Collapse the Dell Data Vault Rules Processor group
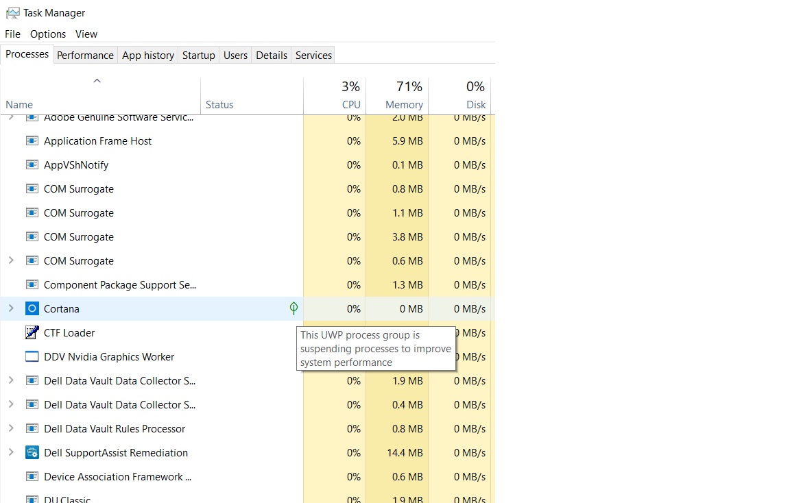This screenshot has width=790, height=503. (x=12, y=428)
